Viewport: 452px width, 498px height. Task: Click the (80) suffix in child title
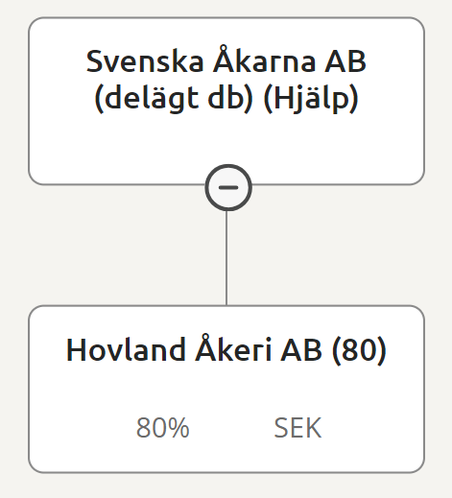359,350
